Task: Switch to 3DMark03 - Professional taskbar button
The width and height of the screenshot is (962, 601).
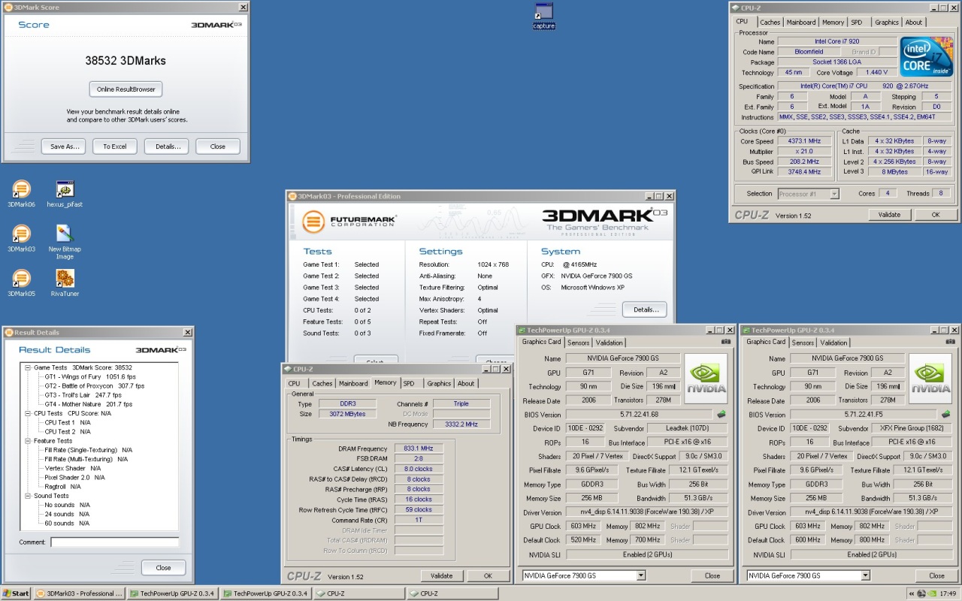Action: pyautogui.click(x=79, y=593)
